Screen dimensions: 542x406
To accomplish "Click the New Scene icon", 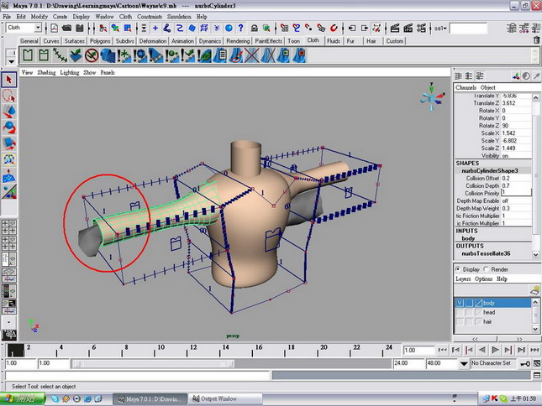I will tap(55, 29).
